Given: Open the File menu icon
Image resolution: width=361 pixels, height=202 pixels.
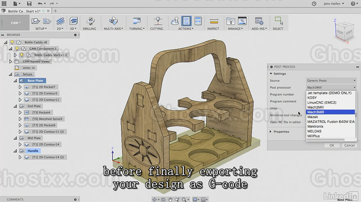Looking at the screenshot, I should tap(16, 3).
